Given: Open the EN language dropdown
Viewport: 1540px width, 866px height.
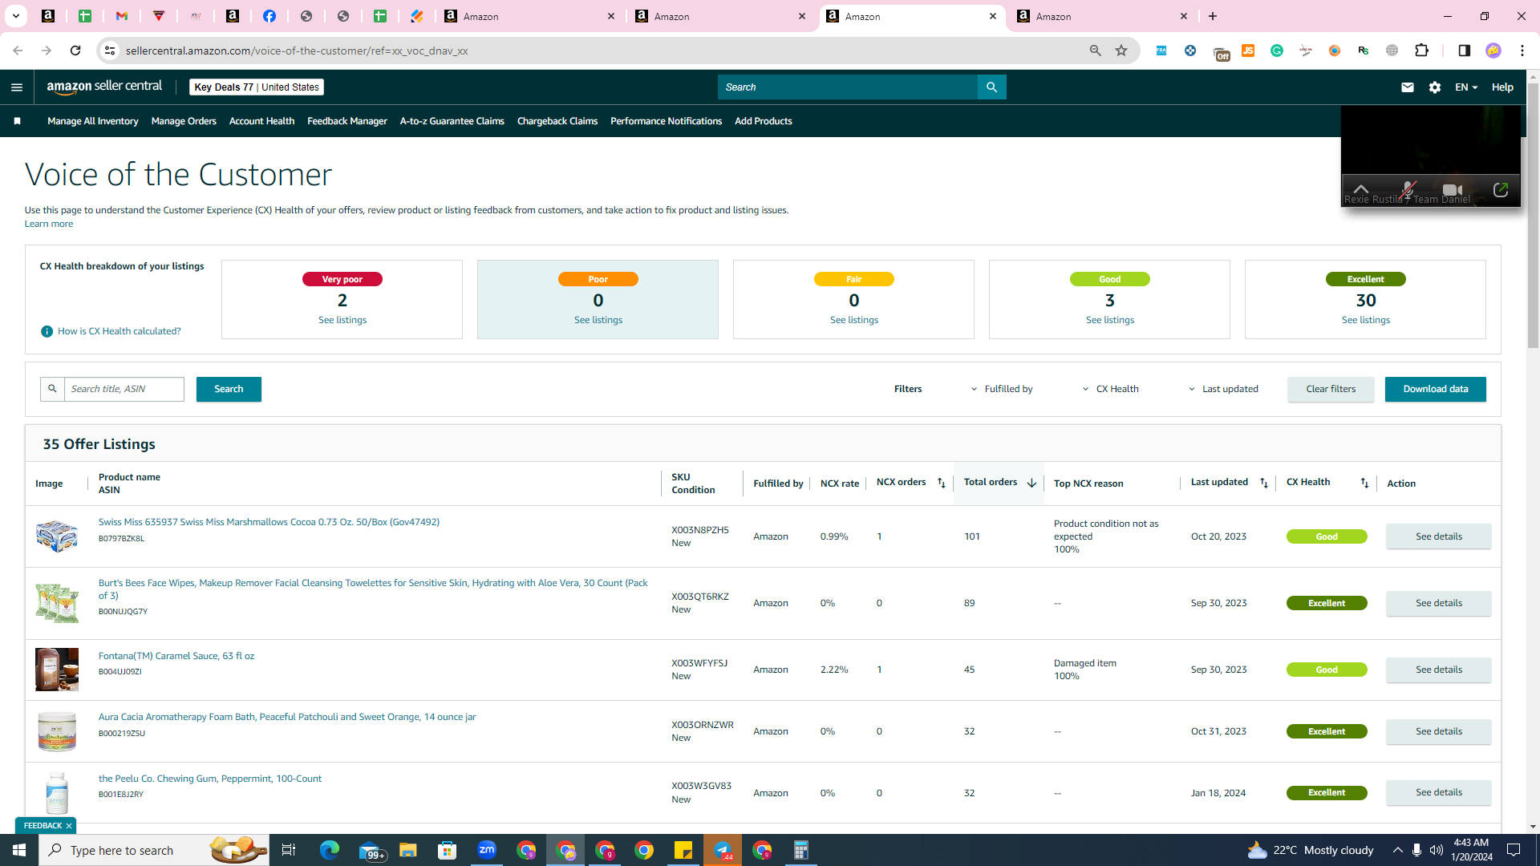Looking at the screenshot, I should pyautogui.click(x=1465, y=87).
